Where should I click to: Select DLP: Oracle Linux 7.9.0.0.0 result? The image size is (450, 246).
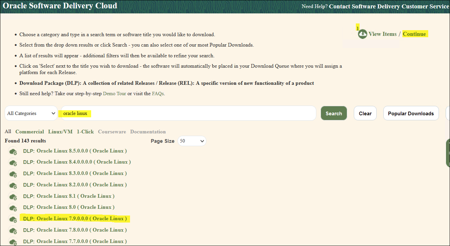[x=75, y=219]
